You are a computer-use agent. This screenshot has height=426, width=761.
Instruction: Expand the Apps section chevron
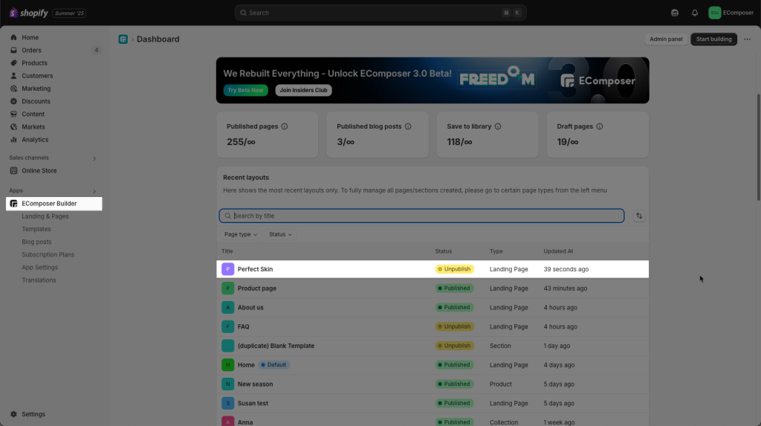point(94,191)
